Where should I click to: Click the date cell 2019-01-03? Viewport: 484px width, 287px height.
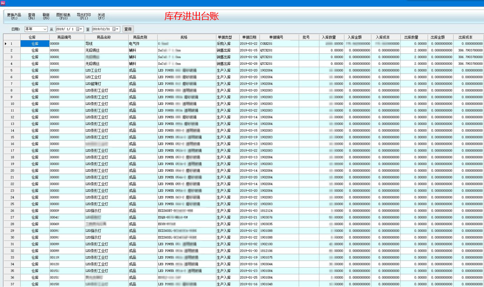249,211
